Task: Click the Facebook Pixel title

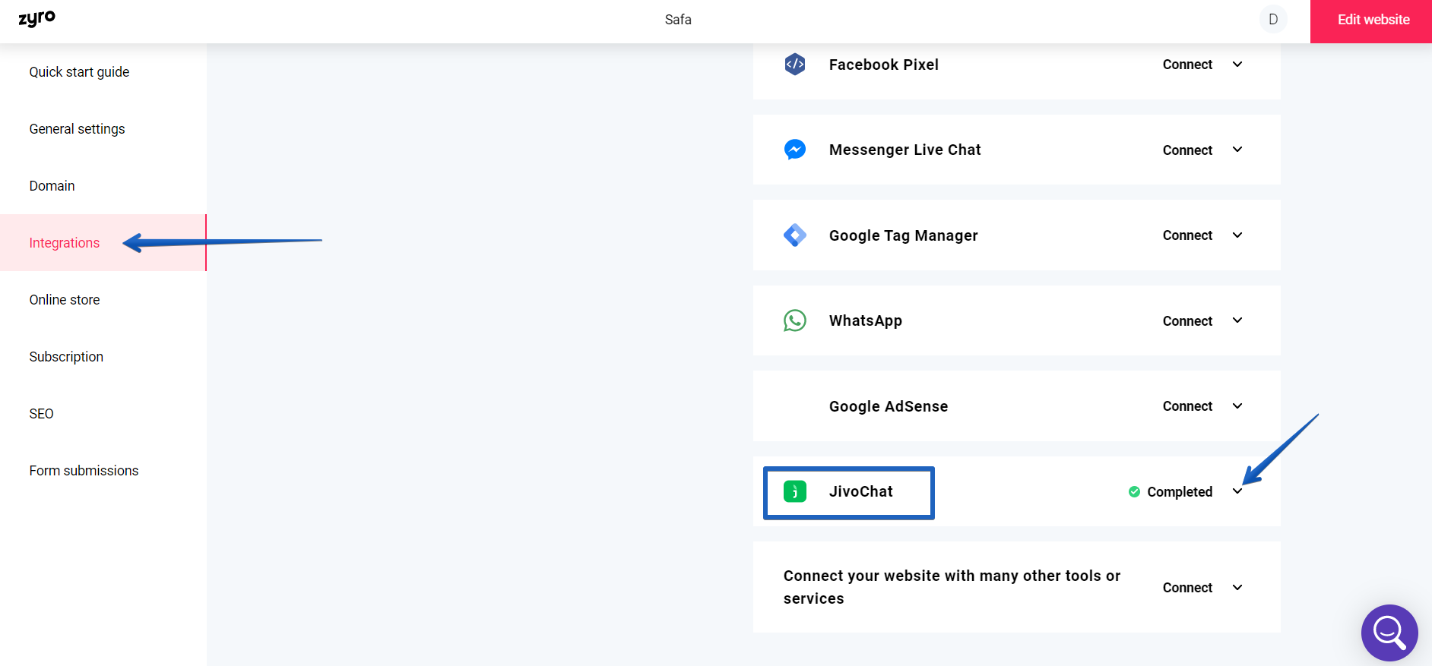Action: tap(884, 65)
